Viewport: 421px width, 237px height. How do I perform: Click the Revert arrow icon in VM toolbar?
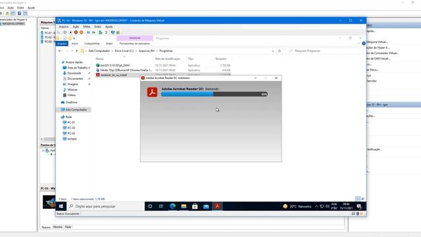click(106, 32)
